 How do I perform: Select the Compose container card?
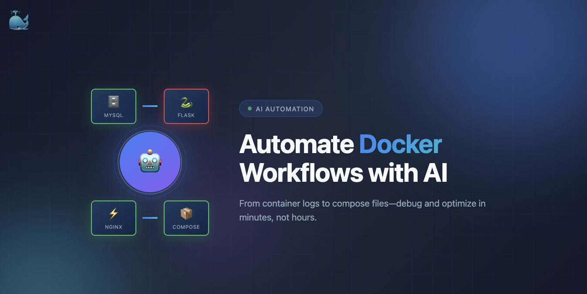click(186, 218)
